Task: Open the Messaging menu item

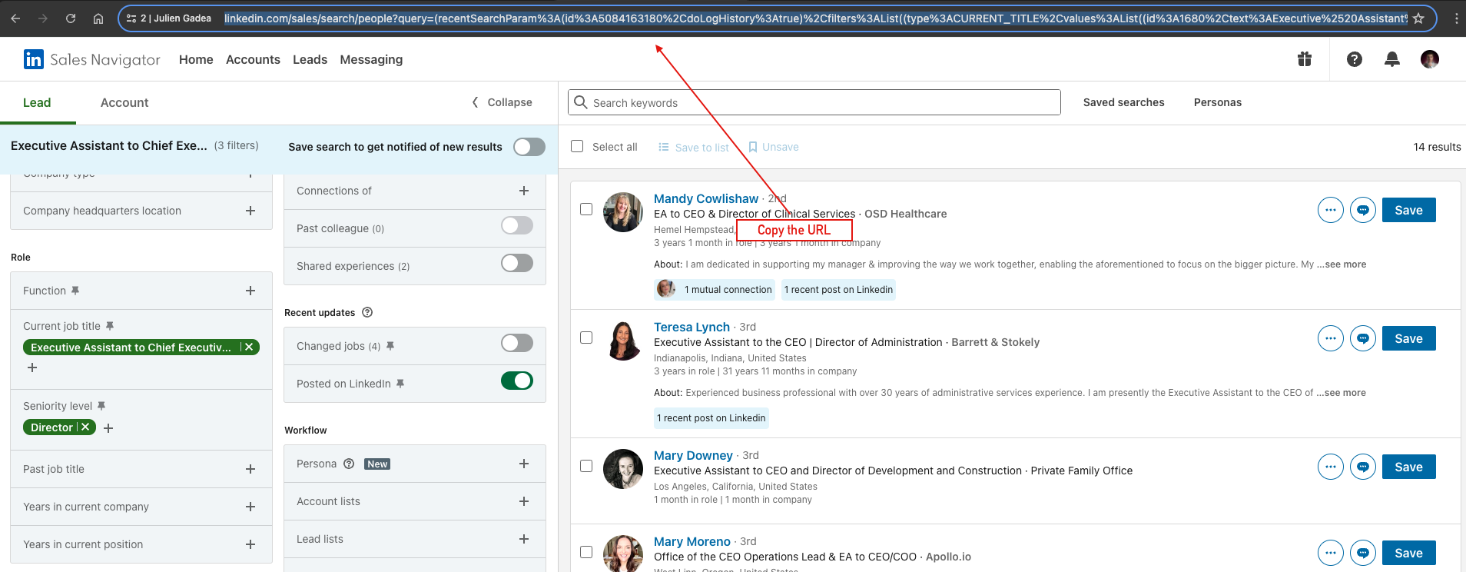Action: click(371, 59)
